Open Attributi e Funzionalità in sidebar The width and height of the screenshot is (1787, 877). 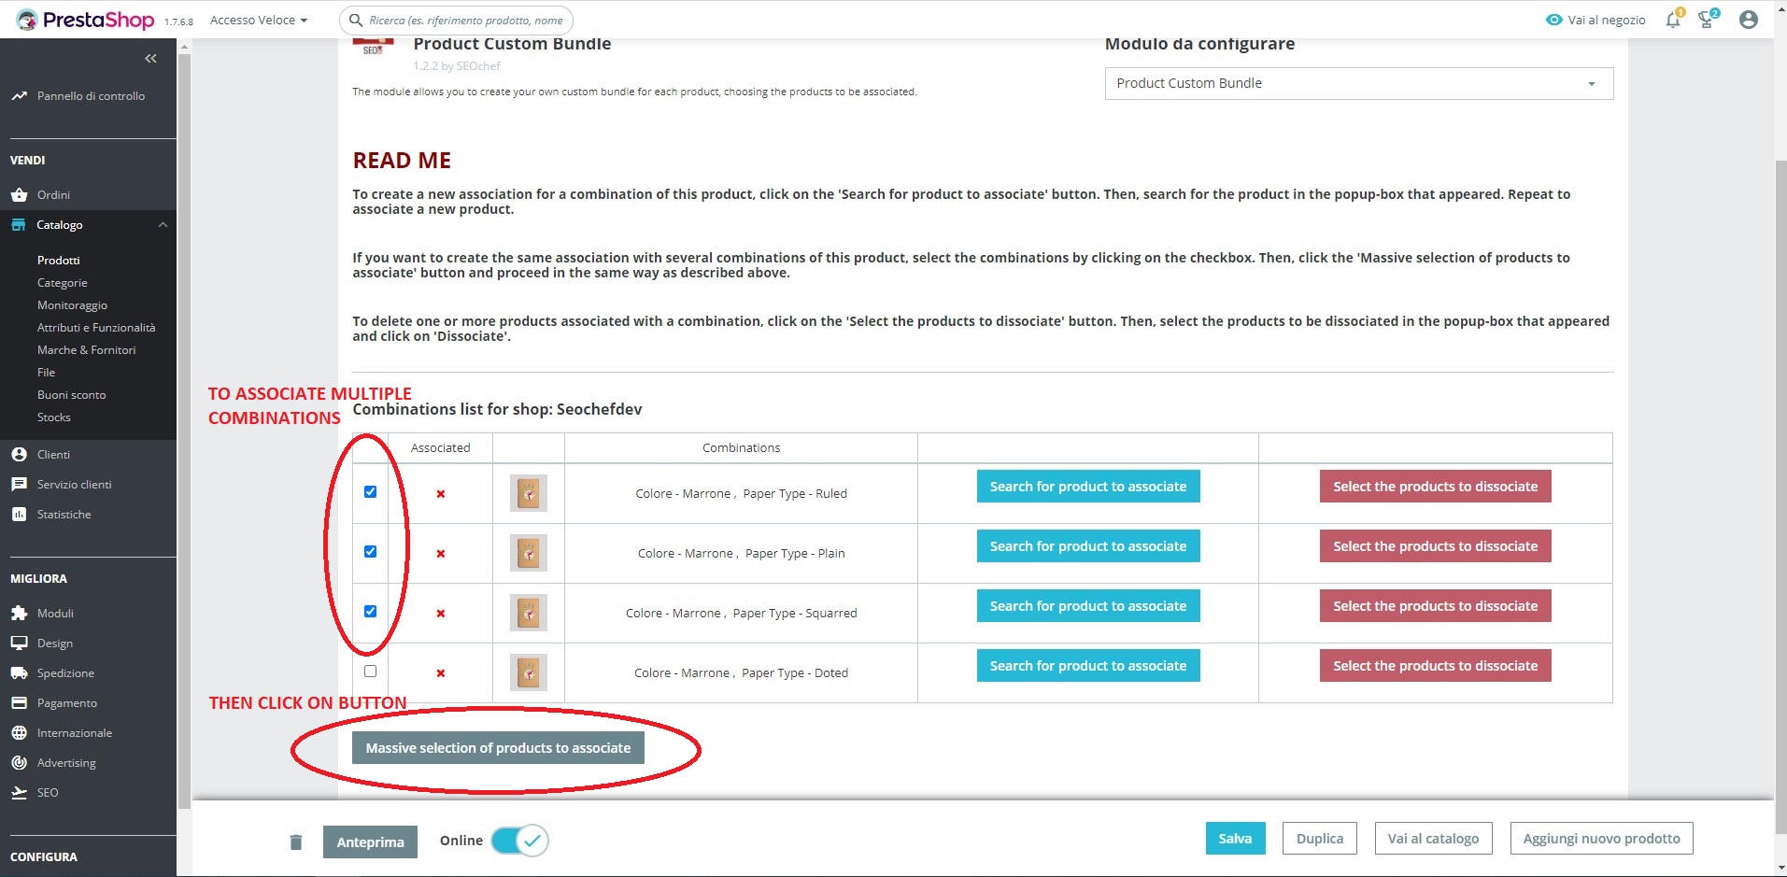[x=96, y=328]
